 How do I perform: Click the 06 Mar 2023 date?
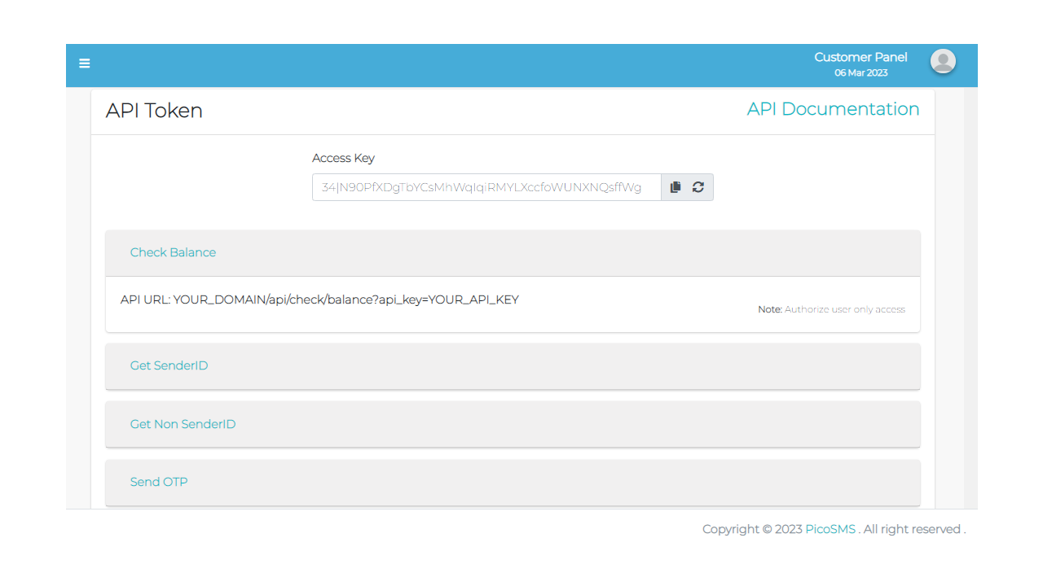[x=860, y=73]
